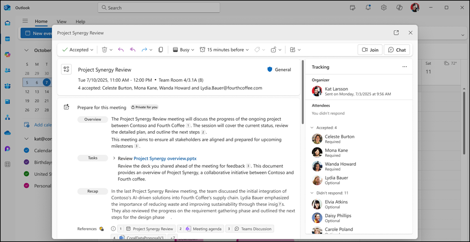Click the Reply all icon
The width and height of the screenshot is (470, 242).
133,50
